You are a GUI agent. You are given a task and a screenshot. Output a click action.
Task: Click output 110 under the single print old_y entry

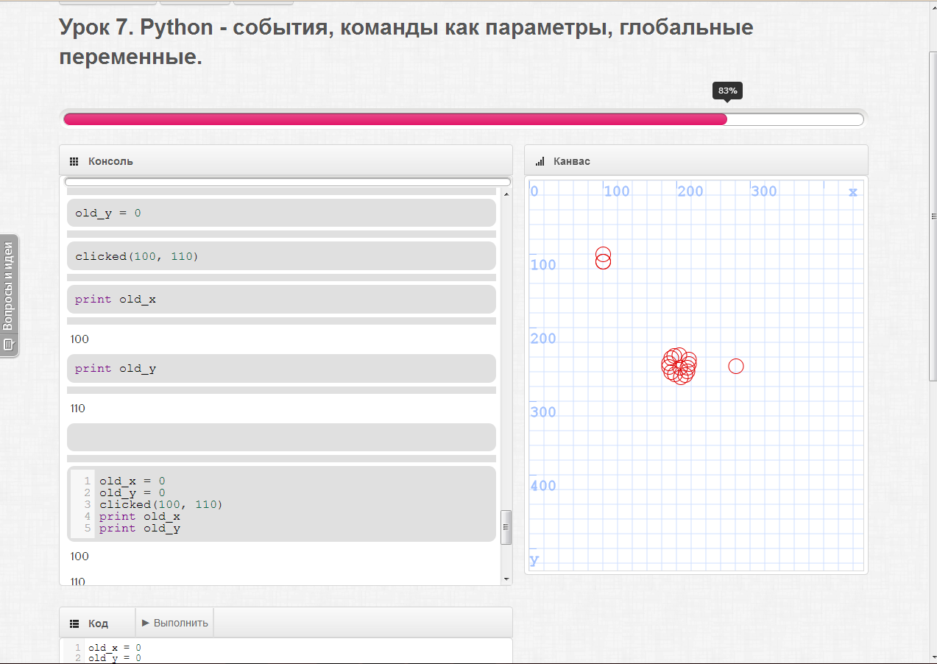point(78,409)
